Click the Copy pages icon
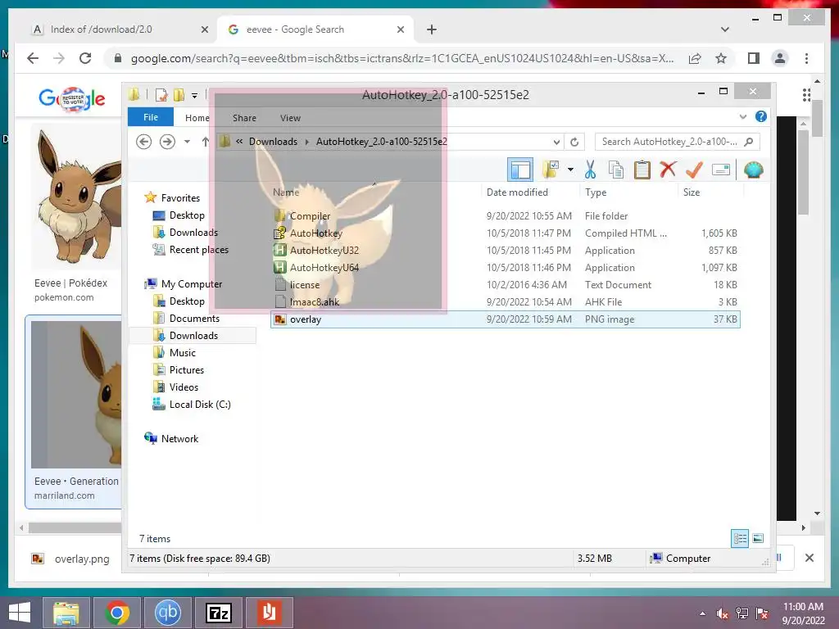Screen dimensions: 839x629 click(x=616, y=170)
